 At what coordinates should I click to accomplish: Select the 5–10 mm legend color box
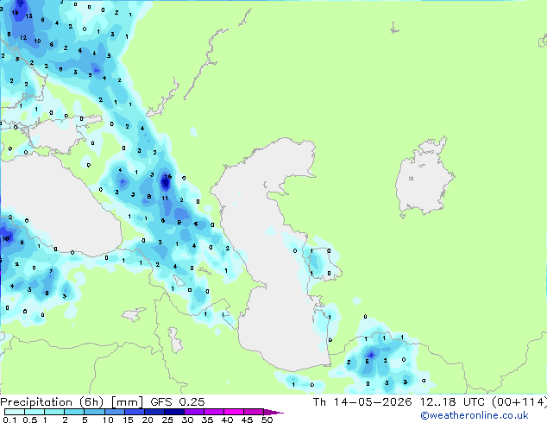coord(94,412)
